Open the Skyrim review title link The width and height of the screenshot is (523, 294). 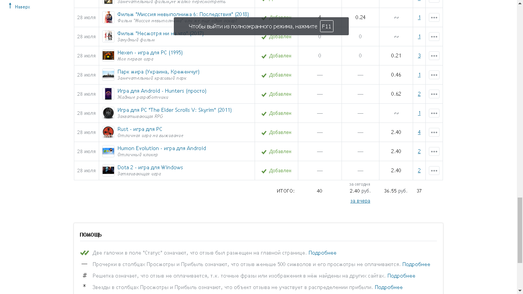click(x=174, y=110)
